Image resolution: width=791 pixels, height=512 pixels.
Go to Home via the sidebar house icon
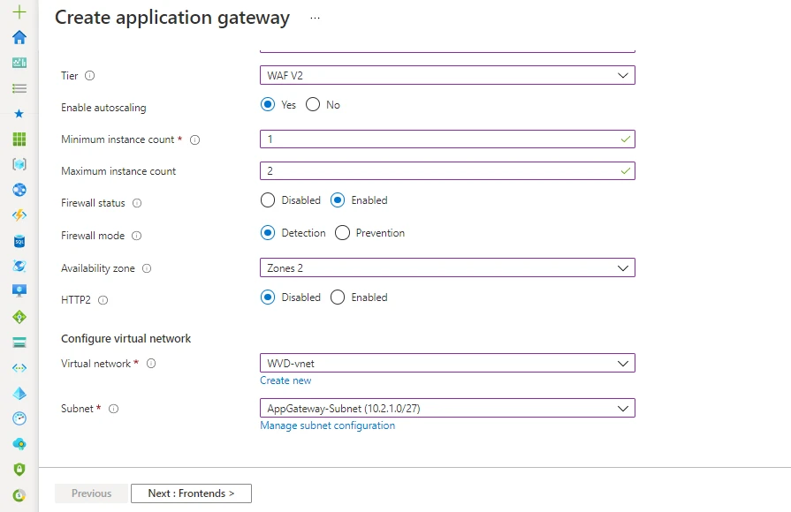pyautogui.click(x=19, y=37)
